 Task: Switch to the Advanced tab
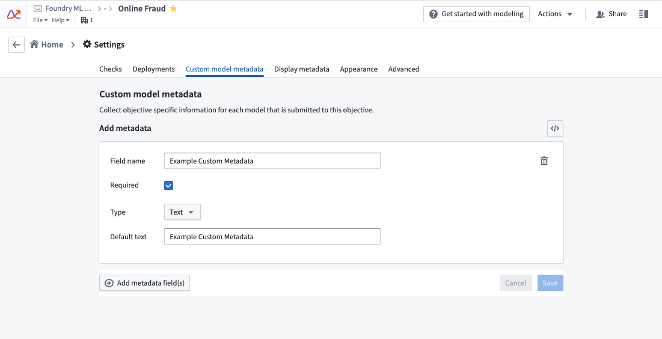tap(403, 69)
